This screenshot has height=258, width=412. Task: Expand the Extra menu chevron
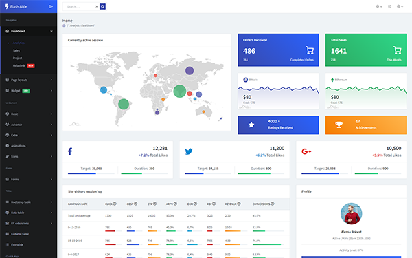(51, 135)
